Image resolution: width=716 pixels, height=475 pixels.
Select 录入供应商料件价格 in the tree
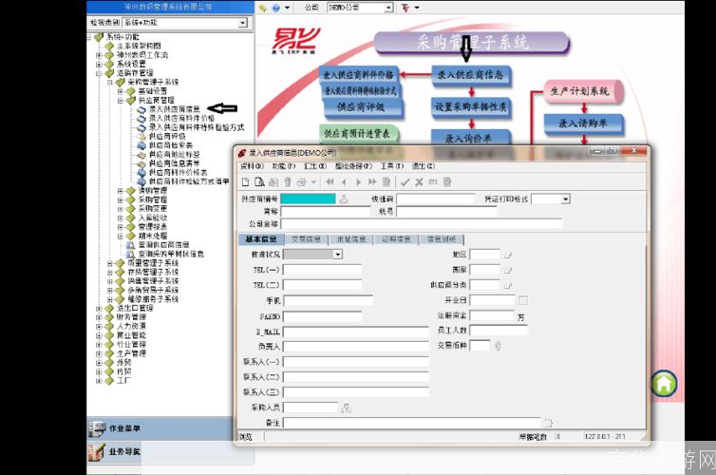[x=181, y=119]
